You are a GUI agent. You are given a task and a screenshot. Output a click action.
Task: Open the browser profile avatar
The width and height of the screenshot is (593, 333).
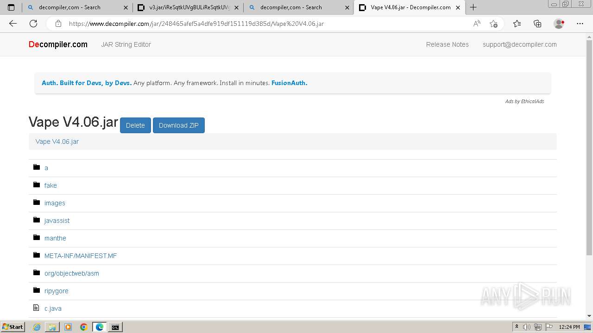pyautogui.click(x=559, y=24)
